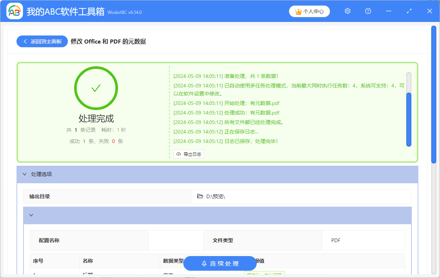Viewport: 440px width, 278px height.
Task: Click the green success checkmark circle
Action: pos(96,88)
